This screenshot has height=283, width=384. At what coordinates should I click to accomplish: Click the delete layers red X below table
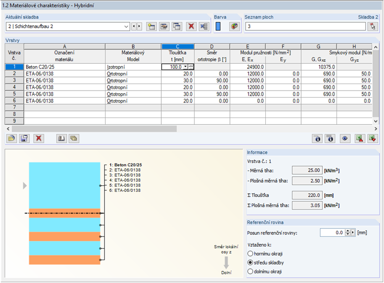[38, 138]
